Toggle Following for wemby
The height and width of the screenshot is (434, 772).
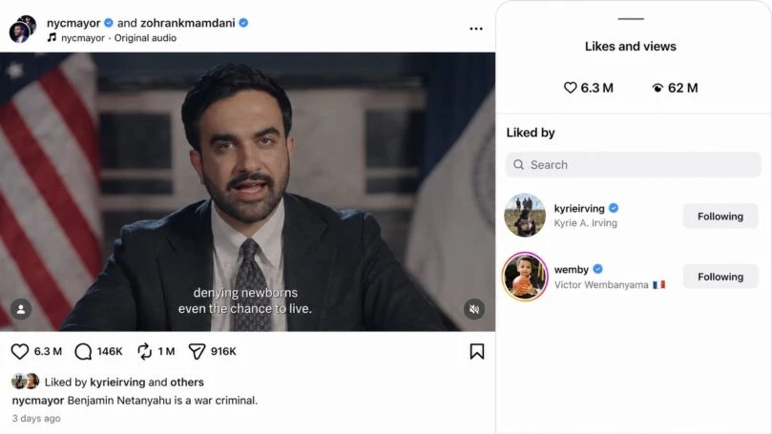pos(720,277)
